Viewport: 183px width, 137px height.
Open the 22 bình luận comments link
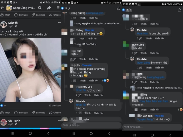(x=54, y=105)
